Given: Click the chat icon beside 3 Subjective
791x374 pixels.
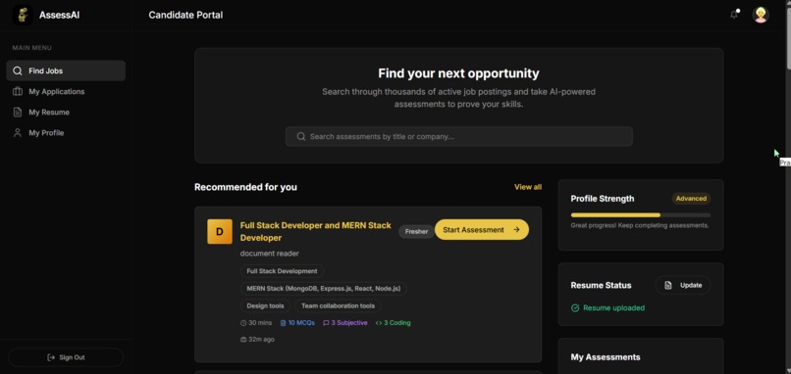Looking at the screenshot, I should click(x=326, y=323).
